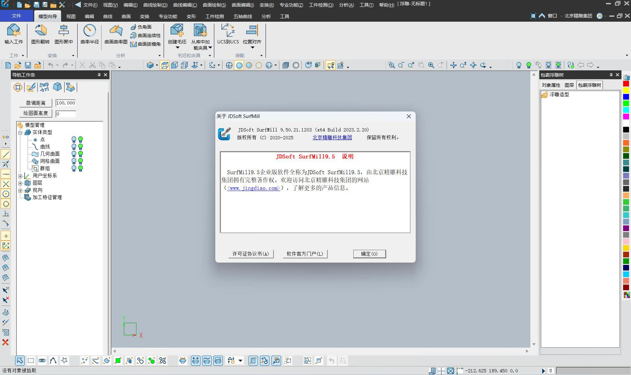Open the 从库中加载夹具 dropdown arrow
This screenshot has width=631, height=375.
[x=210, y=48]
